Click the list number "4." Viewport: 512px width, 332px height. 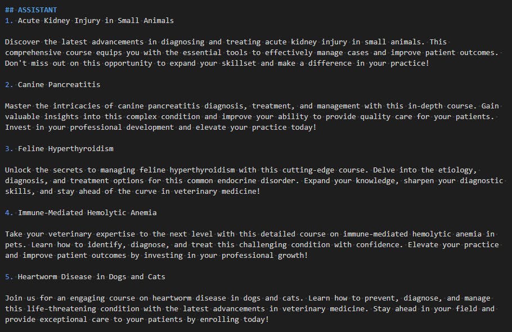9,213
